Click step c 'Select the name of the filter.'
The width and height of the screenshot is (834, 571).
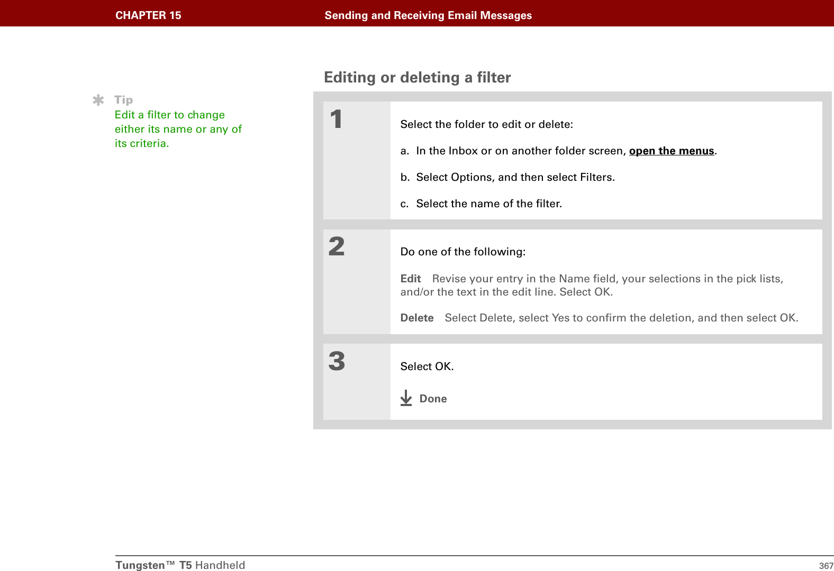[489, 204]
